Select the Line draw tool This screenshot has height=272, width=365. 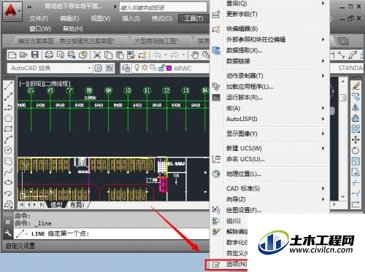(x=8, y=86)
